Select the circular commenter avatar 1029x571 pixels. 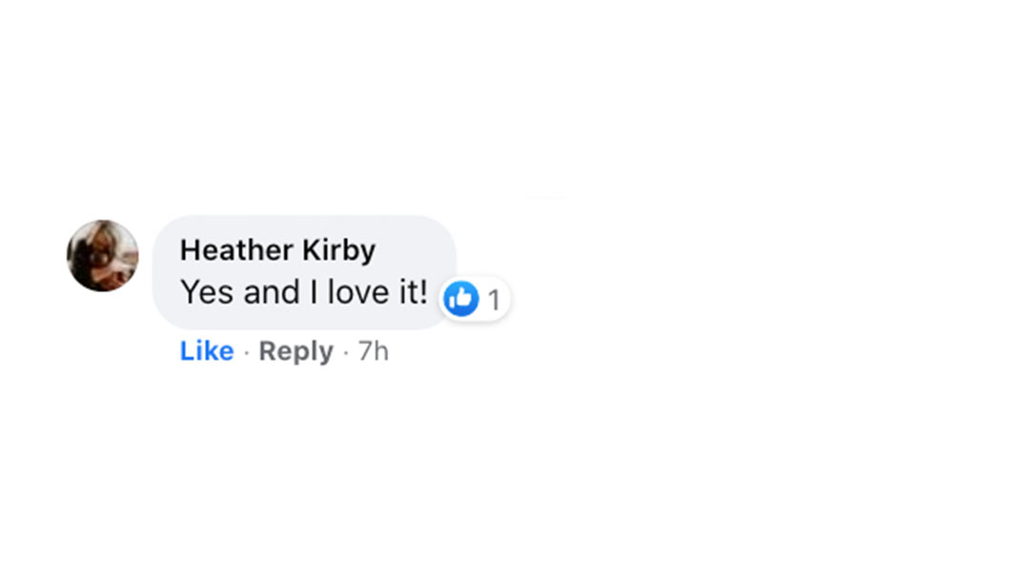click(x=103, y=256)
